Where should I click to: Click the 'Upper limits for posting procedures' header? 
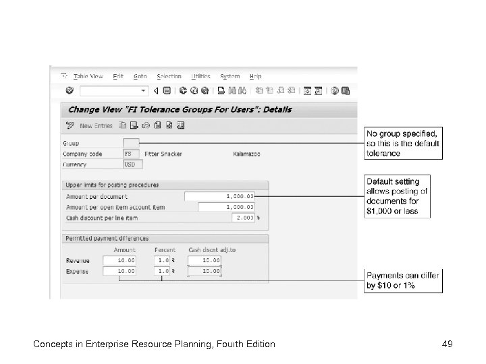point(112,185)
